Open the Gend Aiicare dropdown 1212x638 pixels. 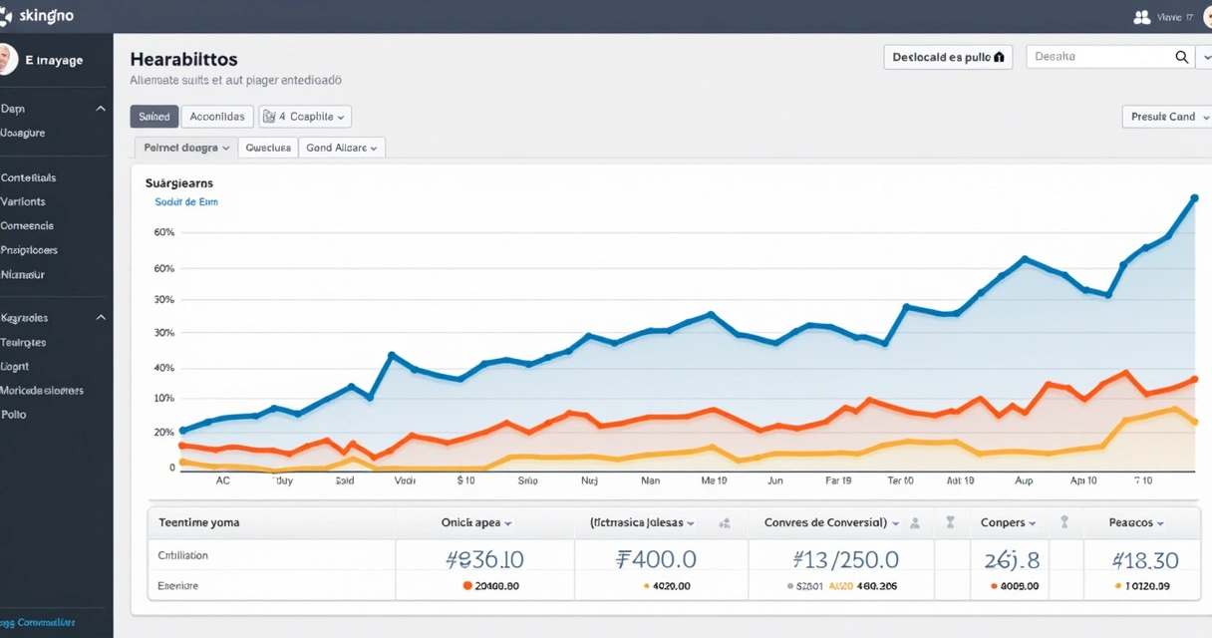(x=342, y=148)
